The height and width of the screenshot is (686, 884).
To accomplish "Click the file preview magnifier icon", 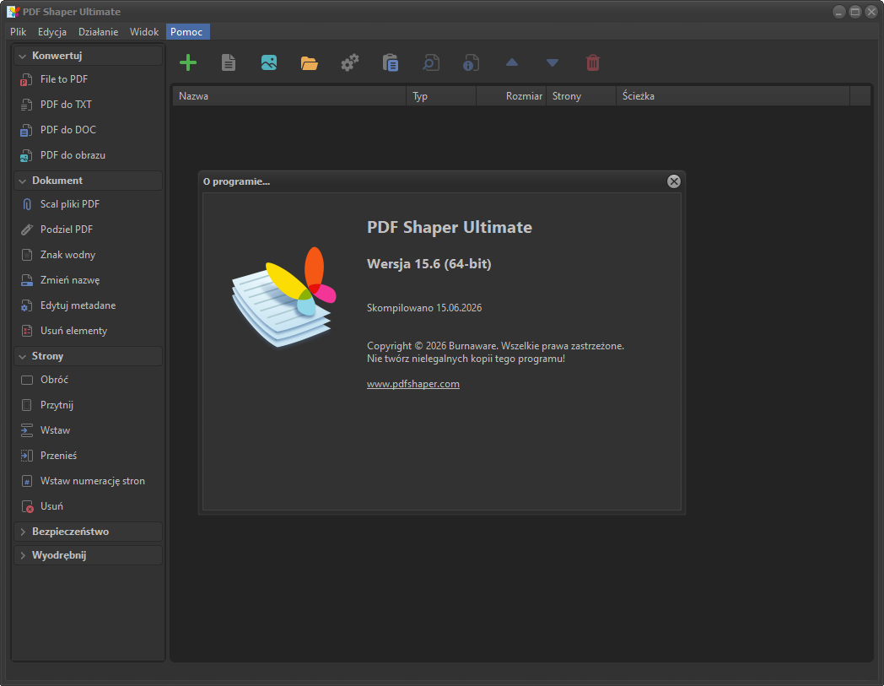I will (x=431, y=62).
